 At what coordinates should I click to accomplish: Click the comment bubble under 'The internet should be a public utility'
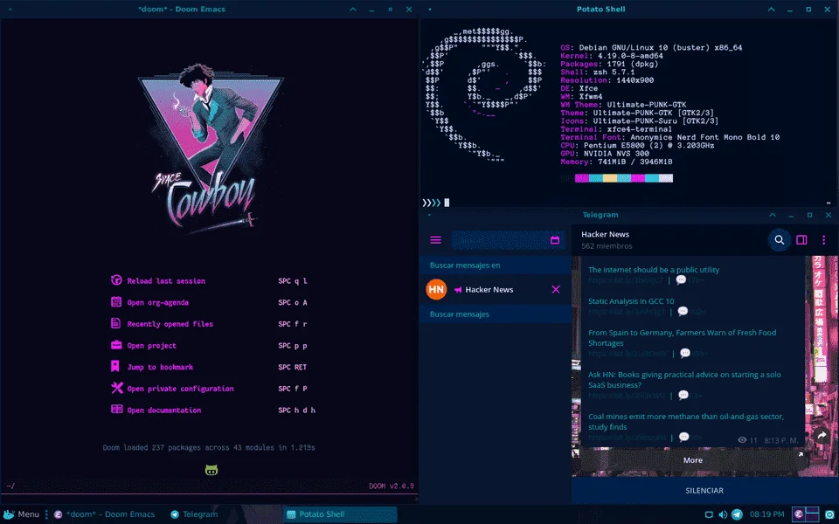681,279
